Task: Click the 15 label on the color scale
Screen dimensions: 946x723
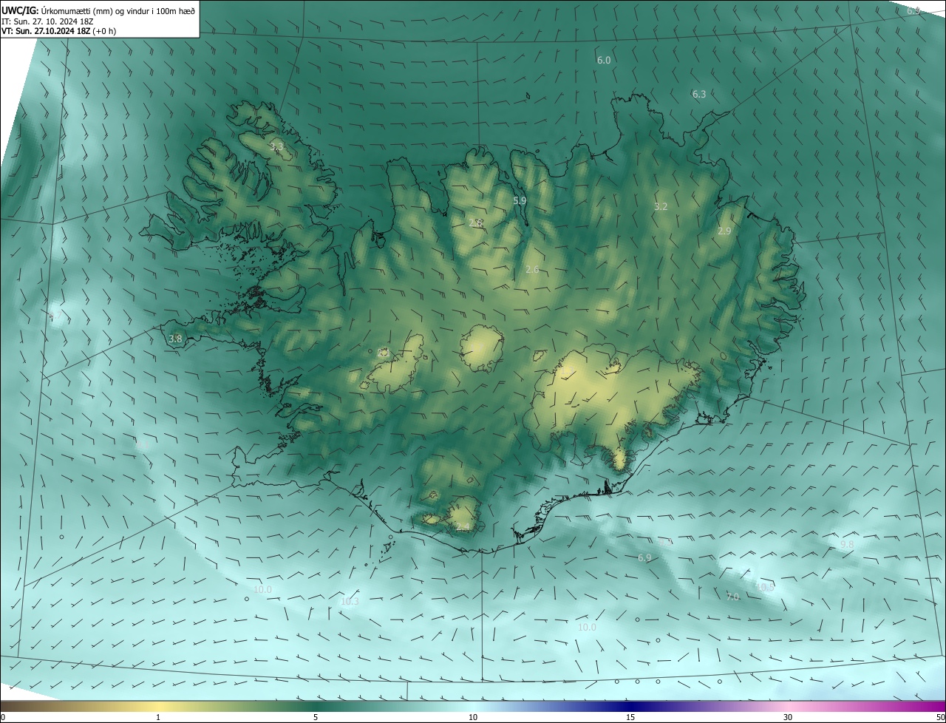Action: (x=630, y=717)
